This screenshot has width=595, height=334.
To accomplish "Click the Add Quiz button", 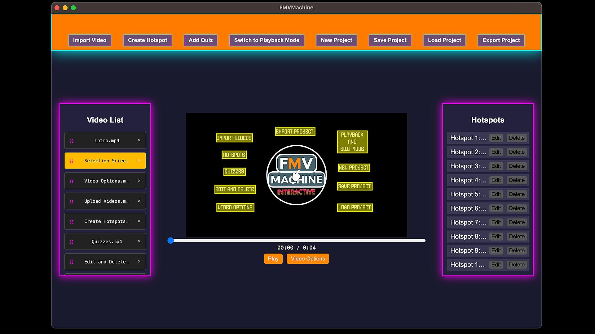I will point(201,40).
